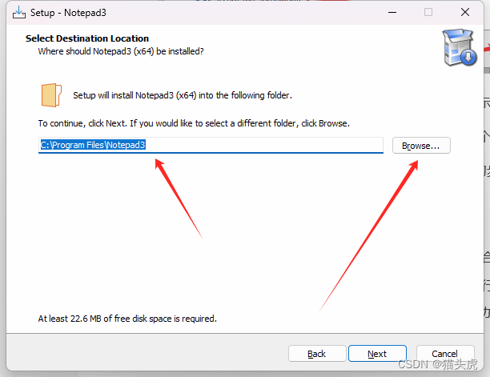The width and height of the screenshot is (490, 377).
Task: Minimize the Setup - Notepad3 window
Action: pyautogui.click(x=392, y=13)
